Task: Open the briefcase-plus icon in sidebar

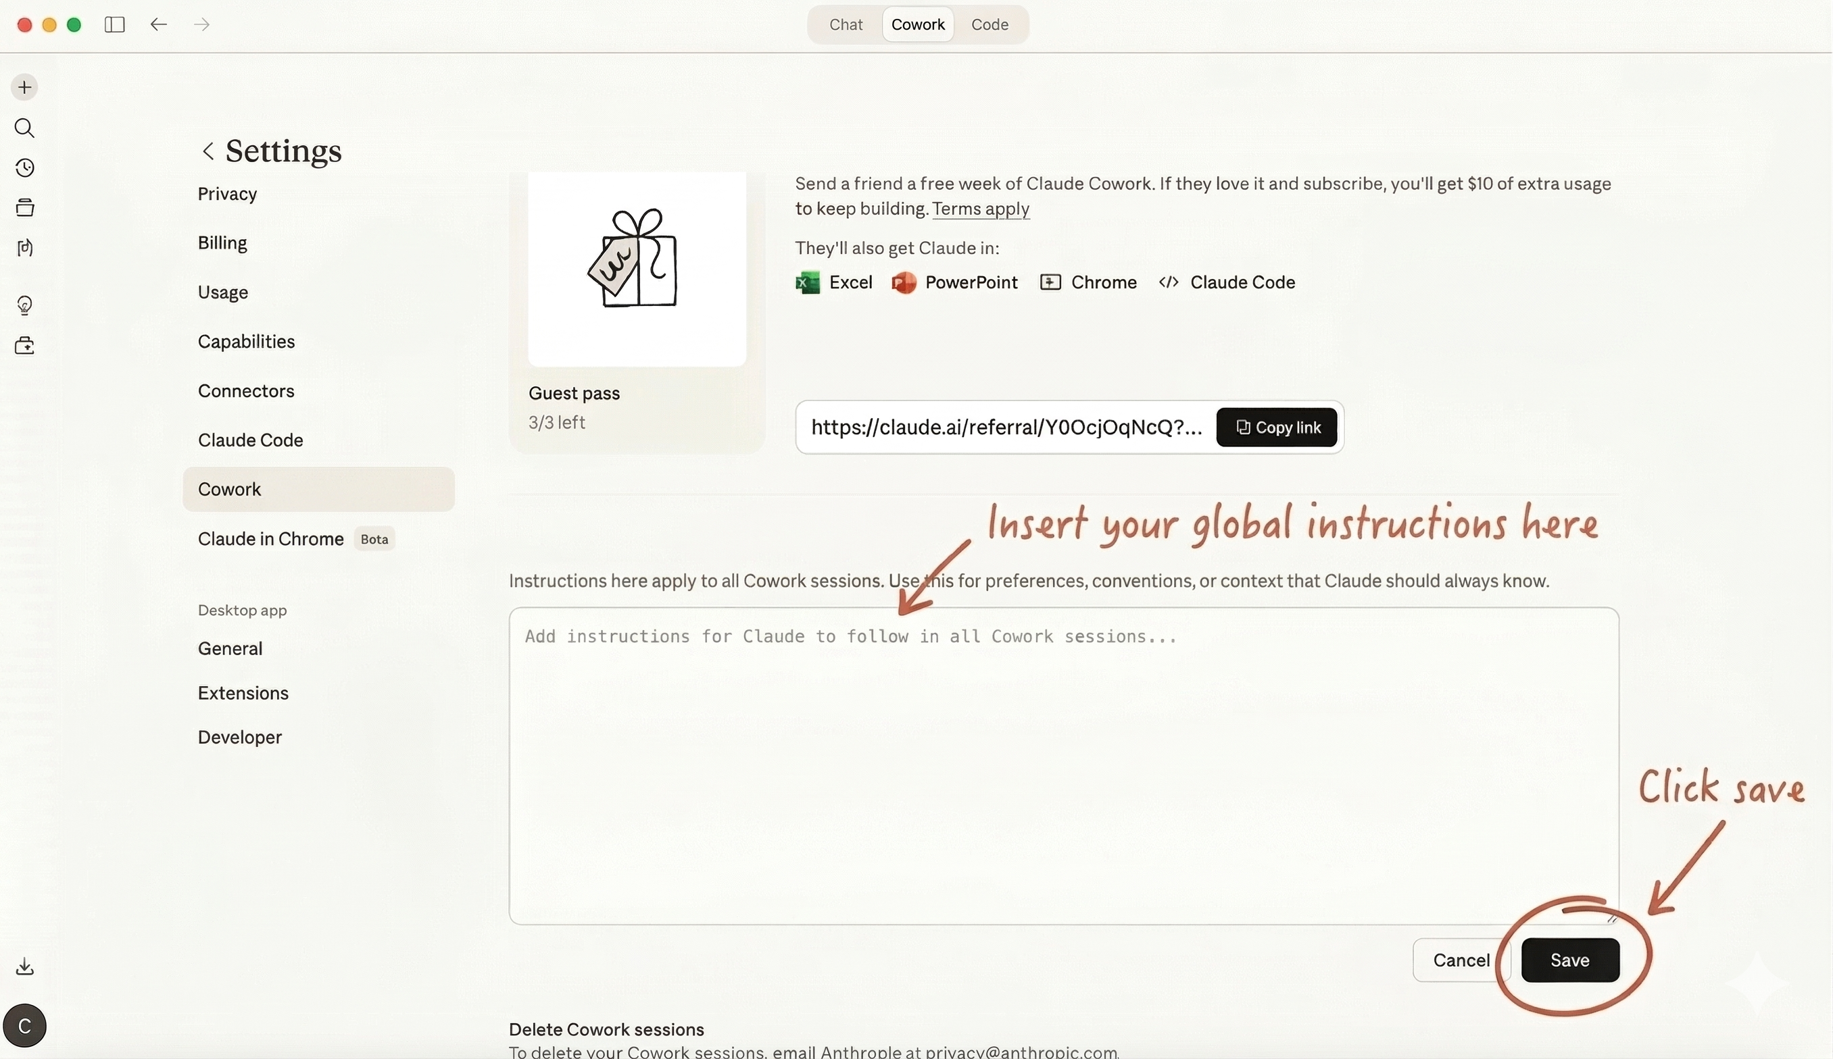Action: 24,345
